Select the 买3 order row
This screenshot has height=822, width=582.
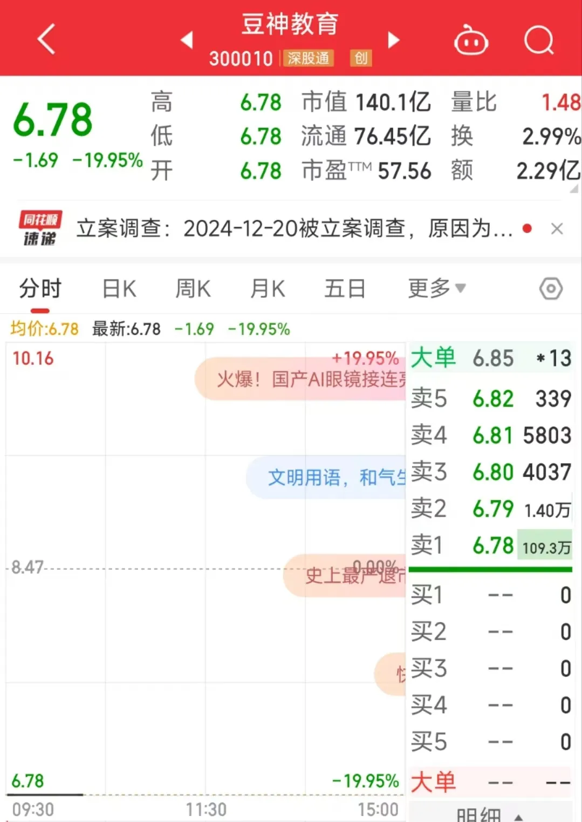[491, 669]
